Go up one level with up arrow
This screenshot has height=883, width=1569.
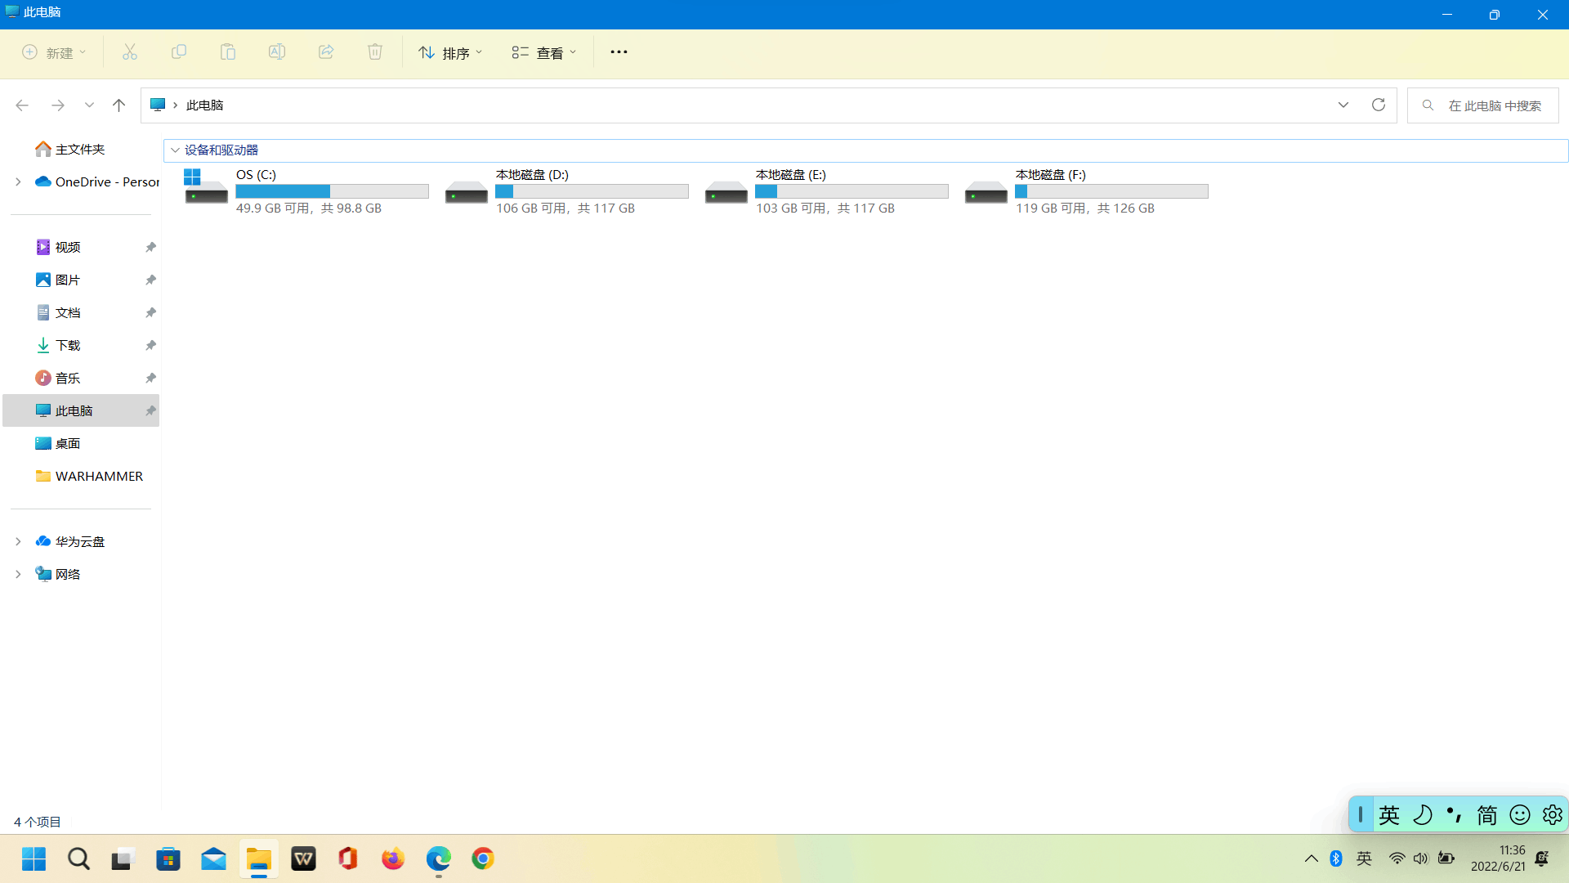118,105
